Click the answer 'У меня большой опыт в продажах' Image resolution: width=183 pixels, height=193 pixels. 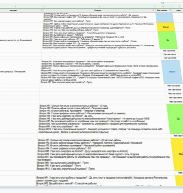point(101,33)
